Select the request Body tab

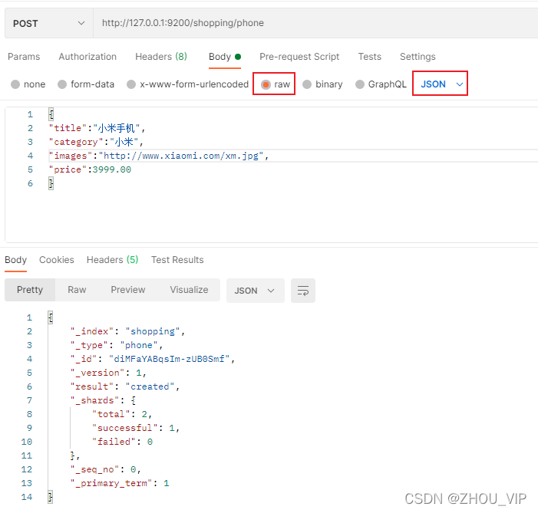click(x=225, y=57)
